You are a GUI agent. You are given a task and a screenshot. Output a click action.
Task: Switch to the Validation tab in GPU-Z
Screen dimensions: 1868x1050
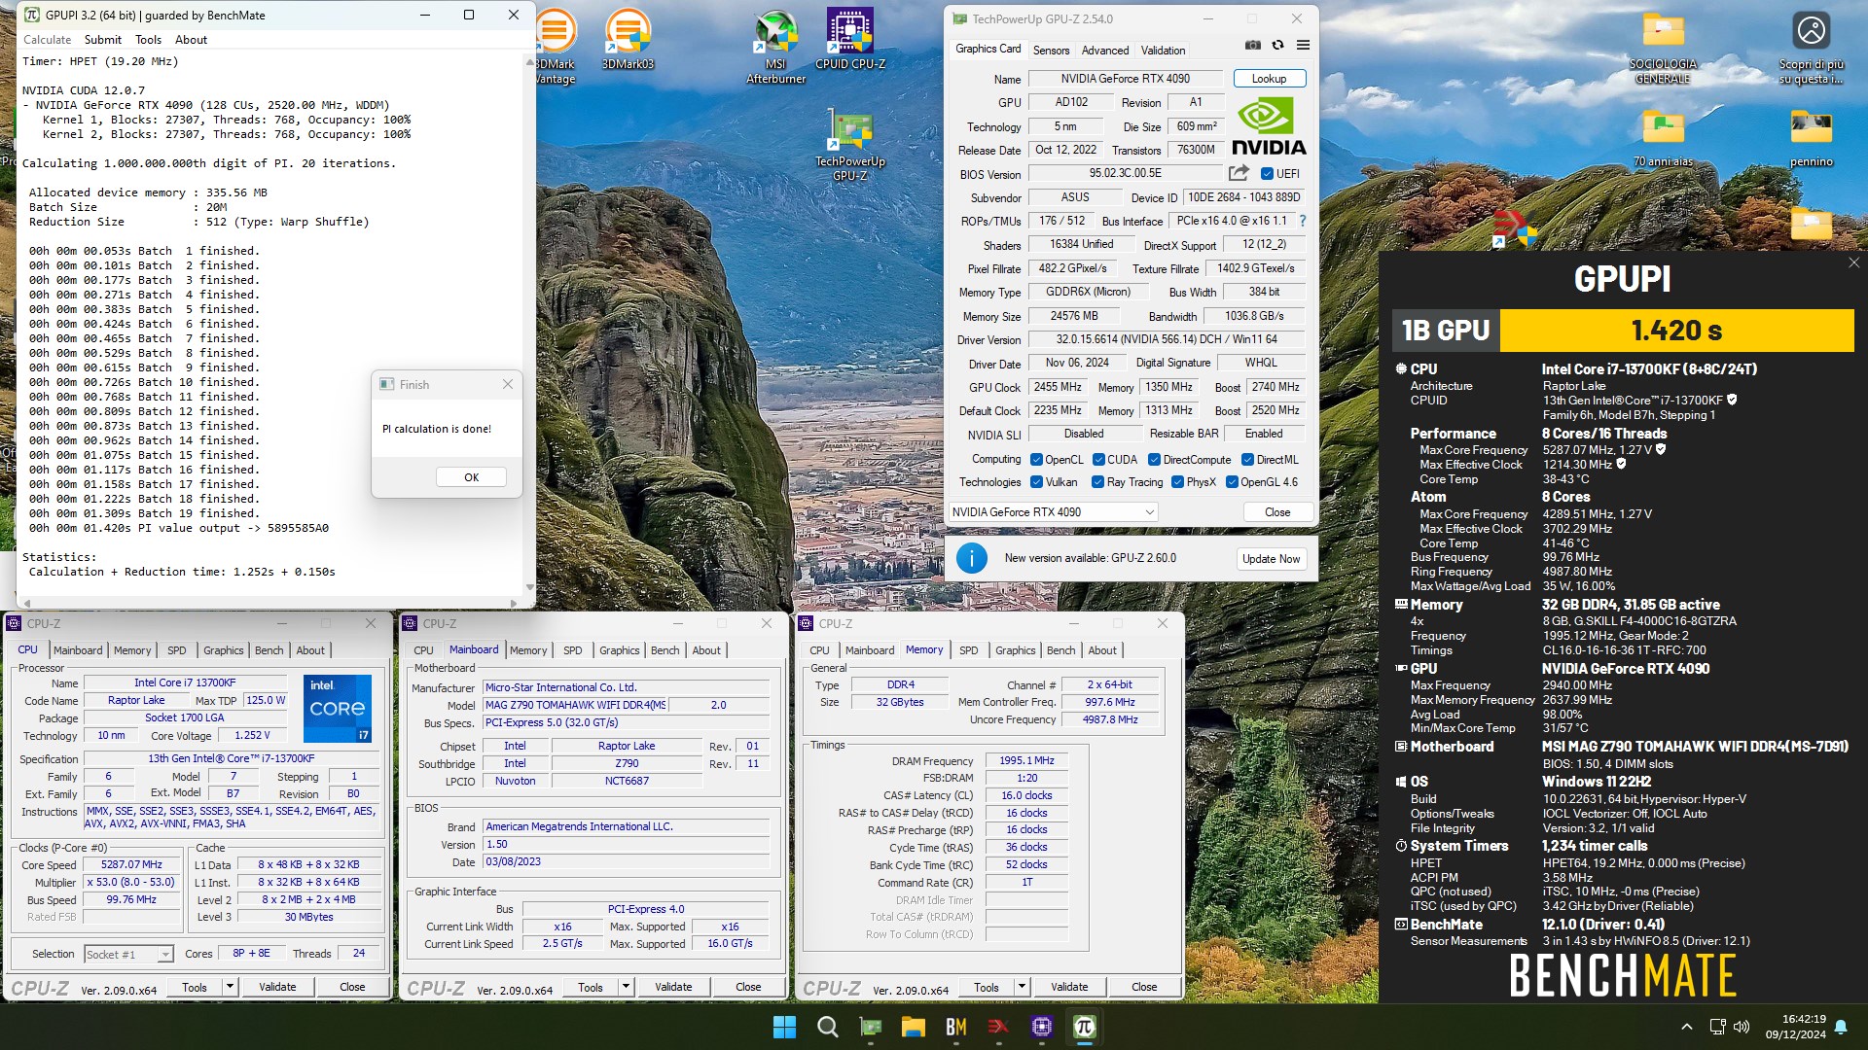pos(1163,51)
